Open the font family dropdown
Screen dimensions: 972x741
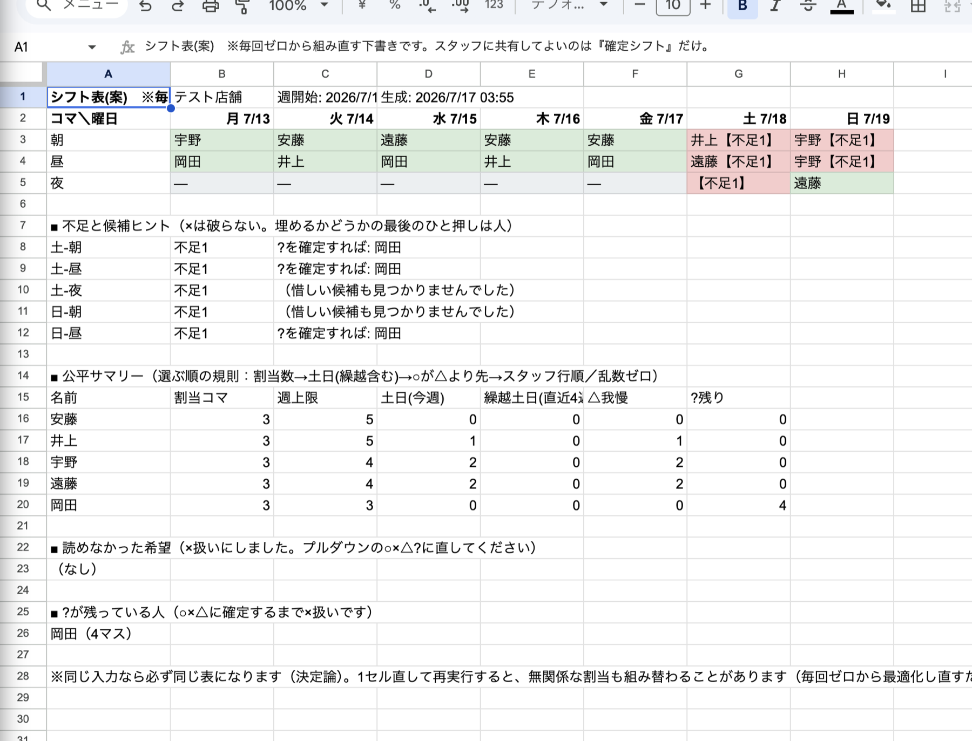coord(570,5)
